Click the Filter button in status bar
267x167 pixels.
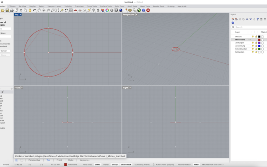[x=196, y=165]
